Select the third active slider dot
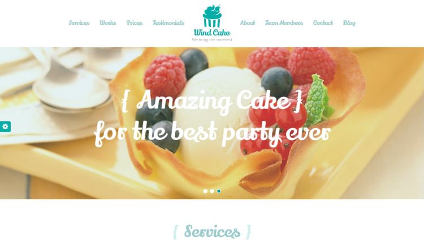The image size is (424, 241). (x=219, y=191)
